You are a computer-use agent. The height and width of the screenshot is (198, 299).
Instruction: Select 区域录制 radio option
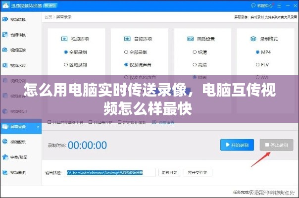[x=75, y=65]
